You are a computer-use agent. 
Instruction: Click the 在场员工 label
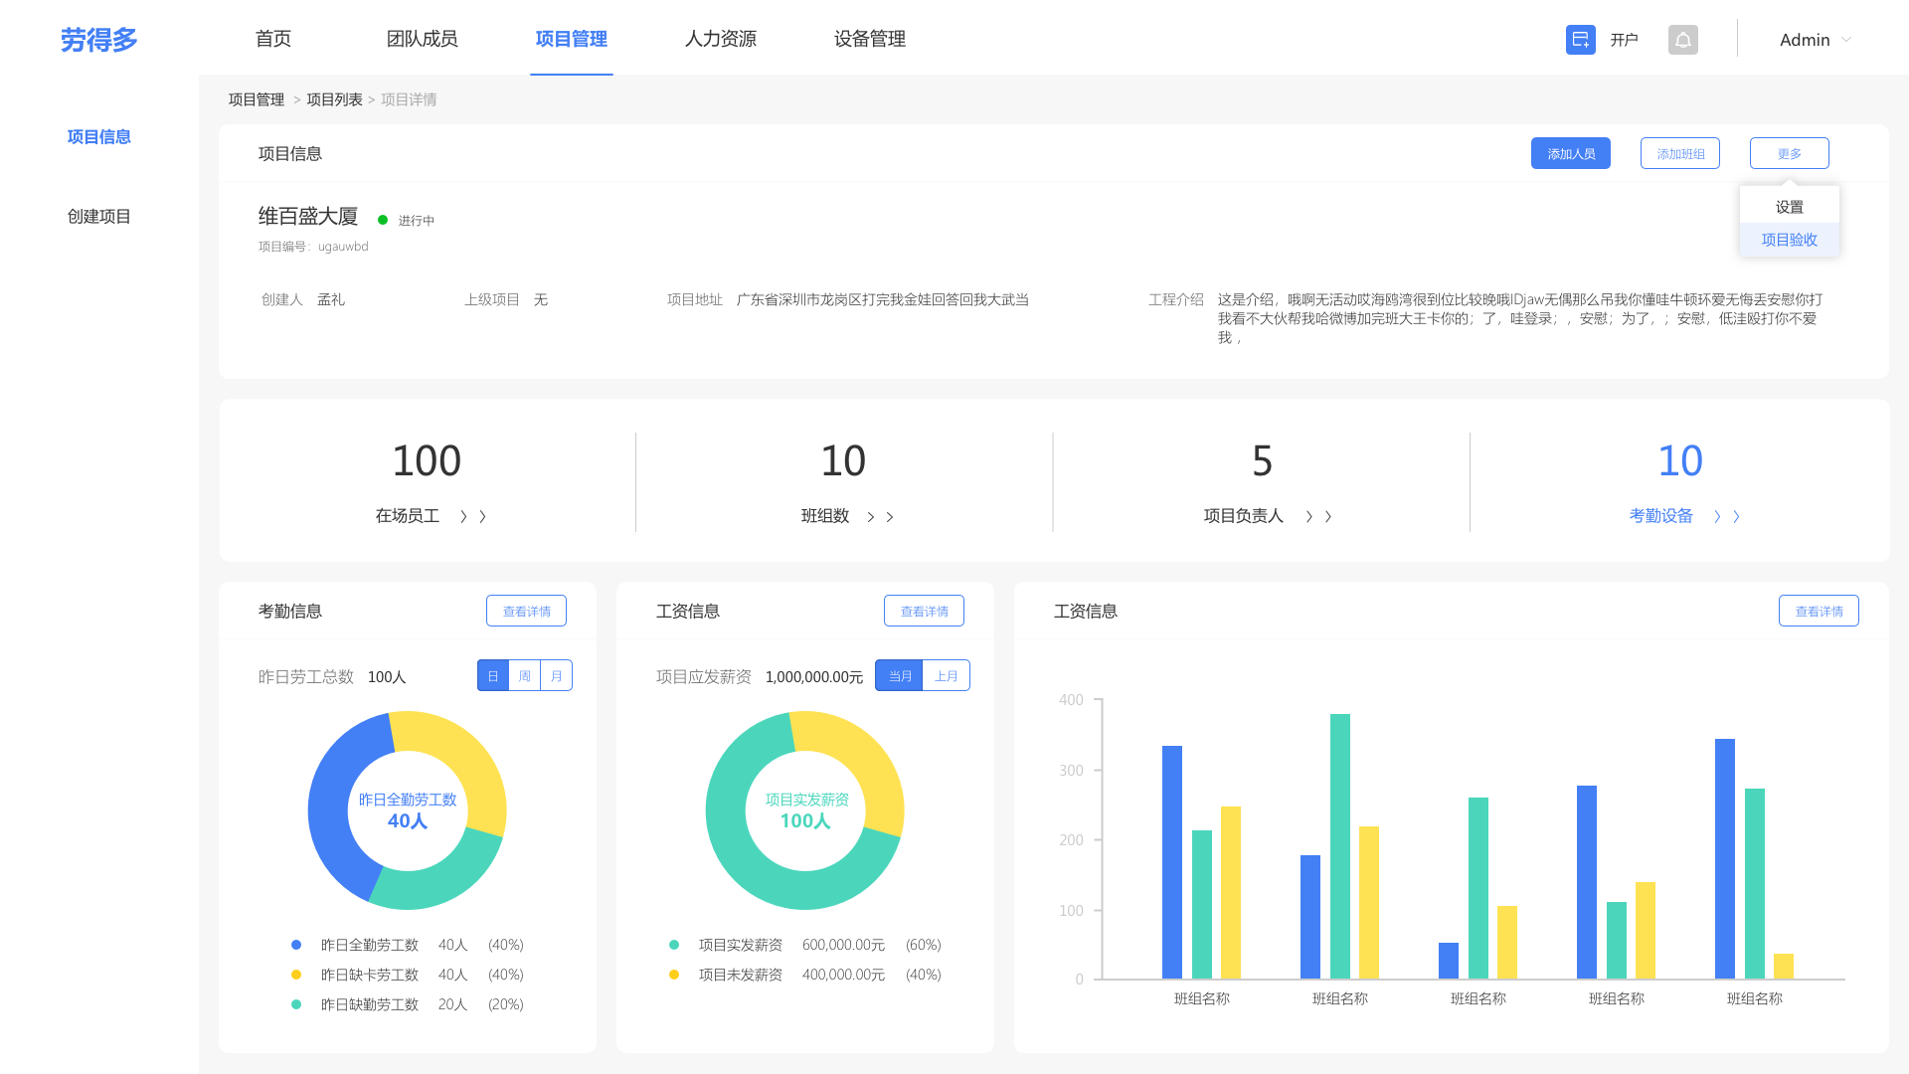click(407, 515)
